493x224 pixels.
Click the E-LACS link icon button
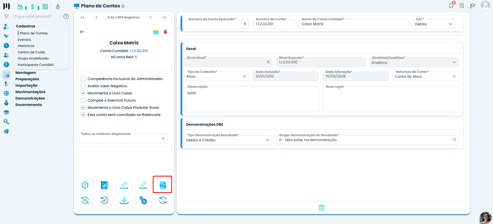(143, 185)
